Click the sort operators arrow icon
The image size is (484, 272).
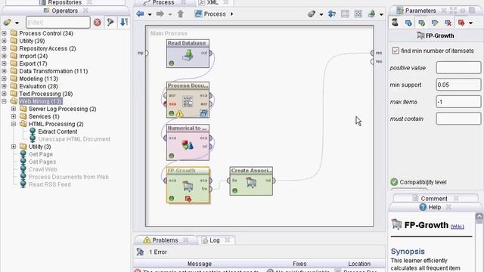point(124,22)
